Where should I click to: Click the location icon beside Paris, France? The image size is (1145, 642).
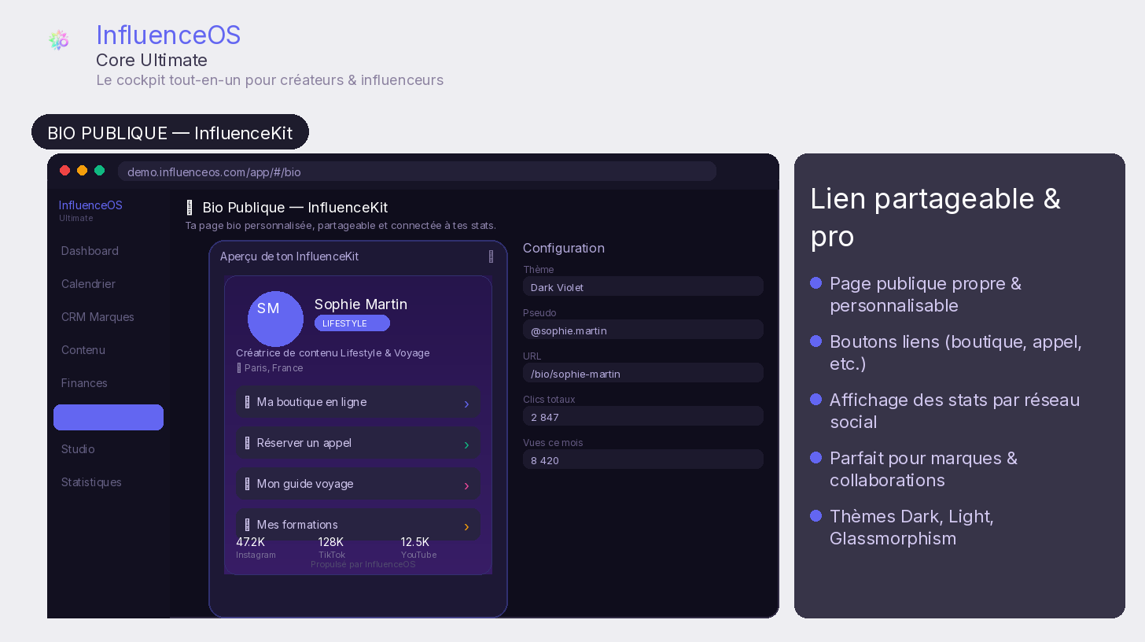click(239, 368)
